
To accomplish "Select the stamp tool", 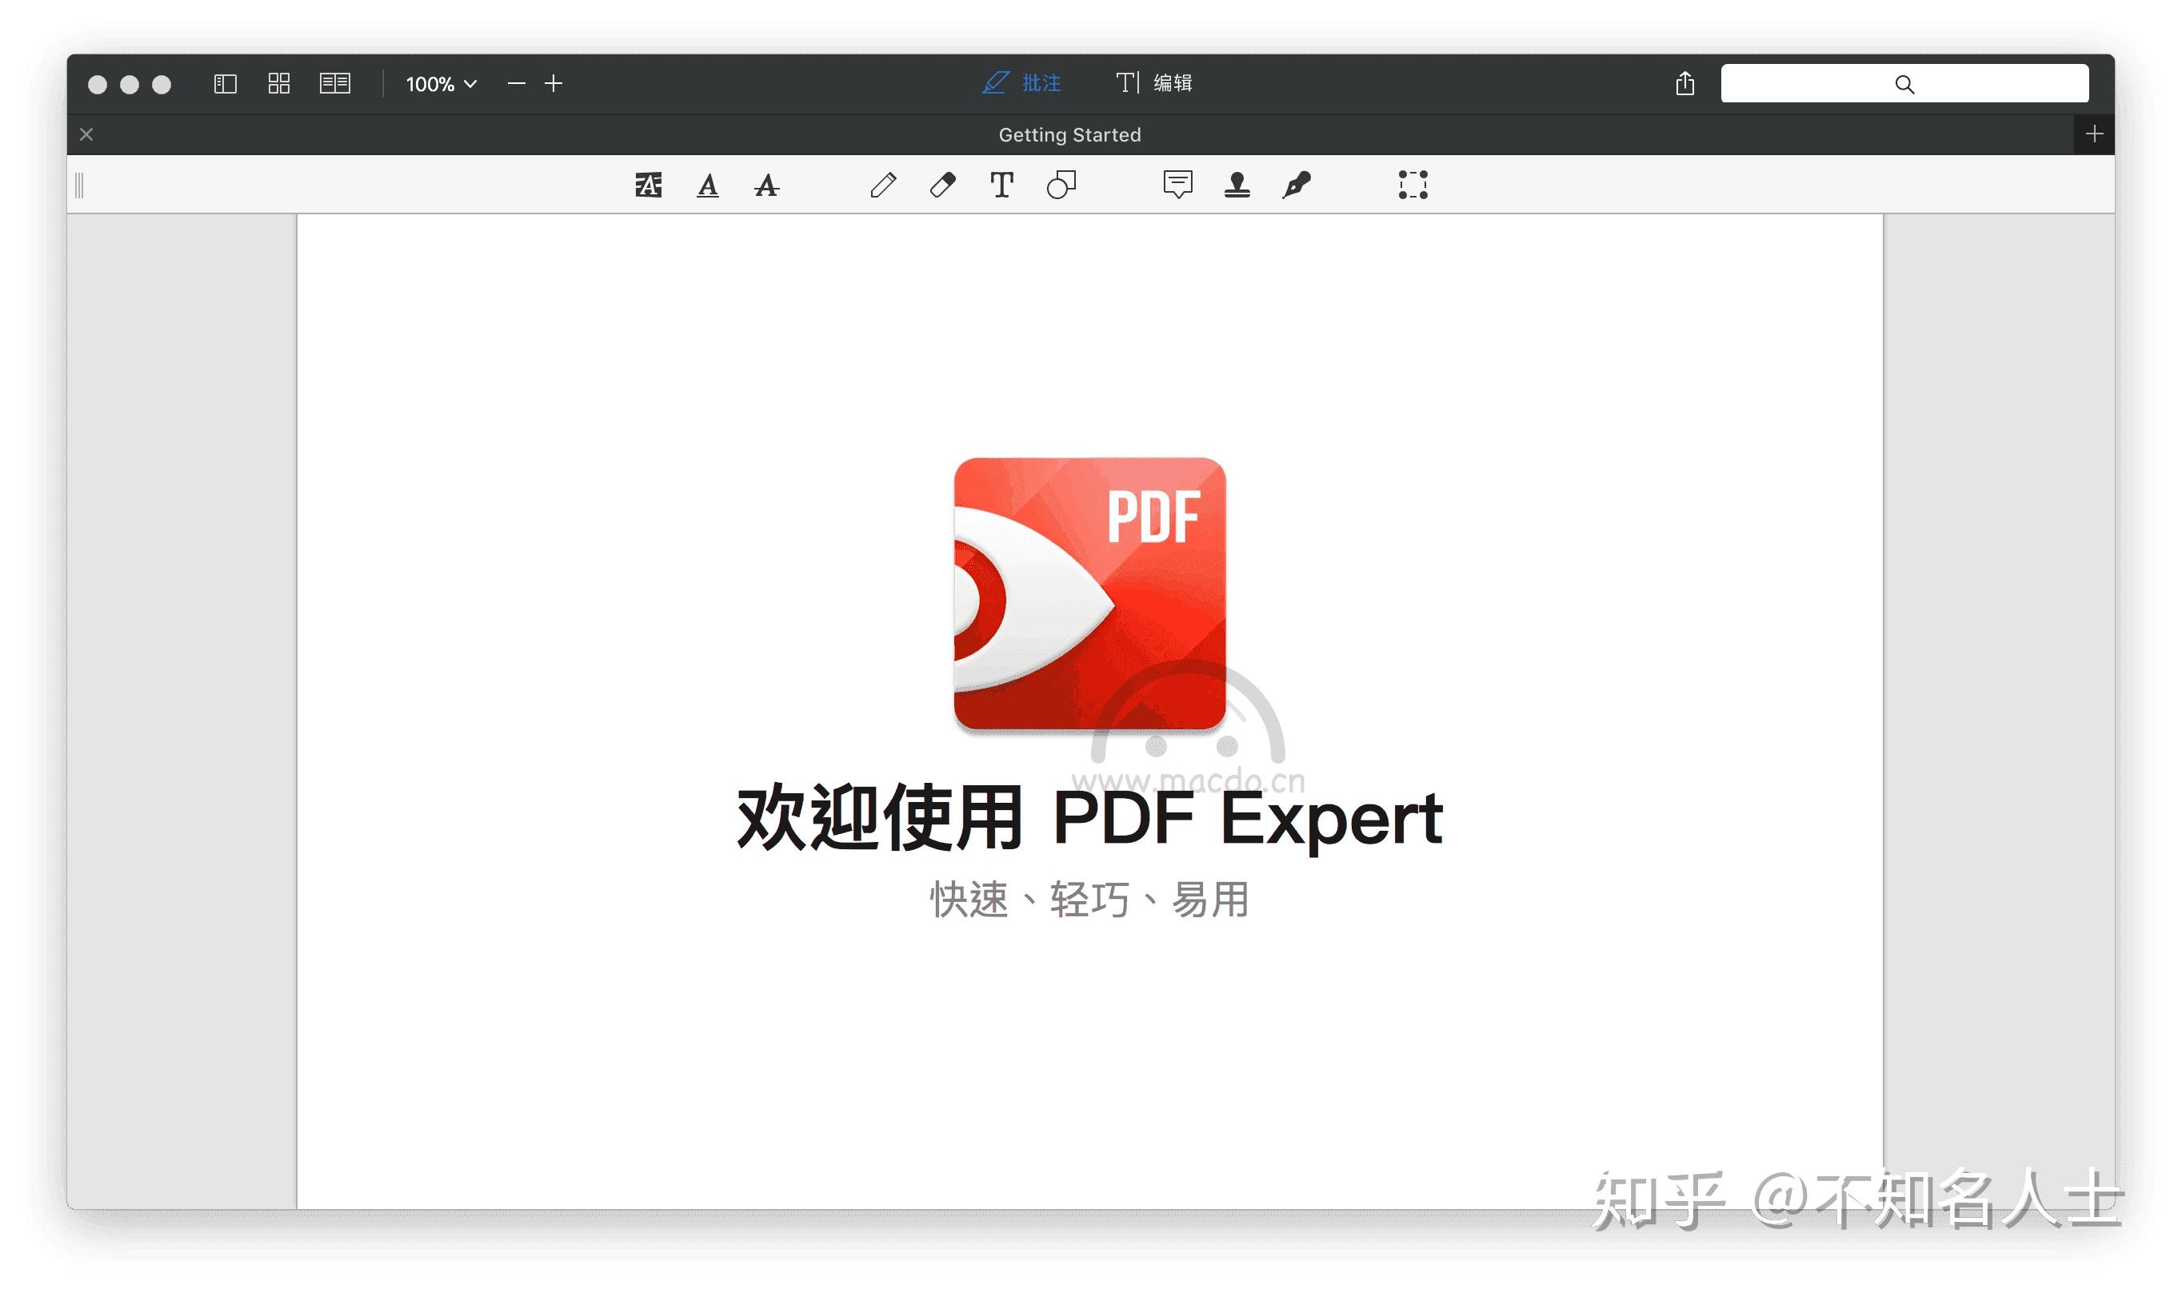I will tap(1237, 184).
